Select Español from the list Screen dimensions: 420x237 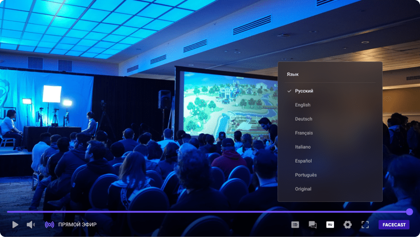pyautogui.click(x=303, y=161)
